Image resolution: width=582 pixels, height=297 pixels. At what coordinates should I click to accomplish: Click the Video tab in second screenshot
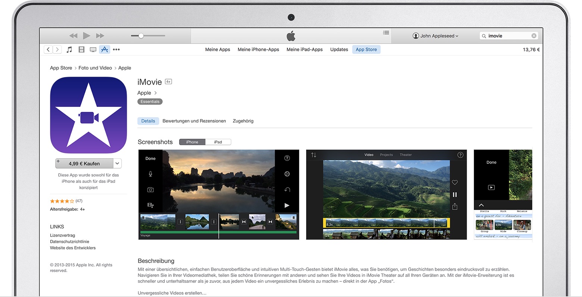coord(369,155)
